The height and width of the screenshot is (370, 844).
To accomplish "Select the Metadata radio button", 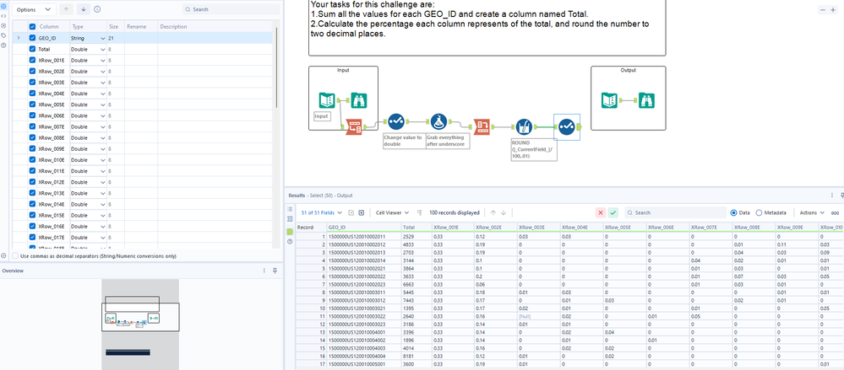I will [x=759, y=212].
